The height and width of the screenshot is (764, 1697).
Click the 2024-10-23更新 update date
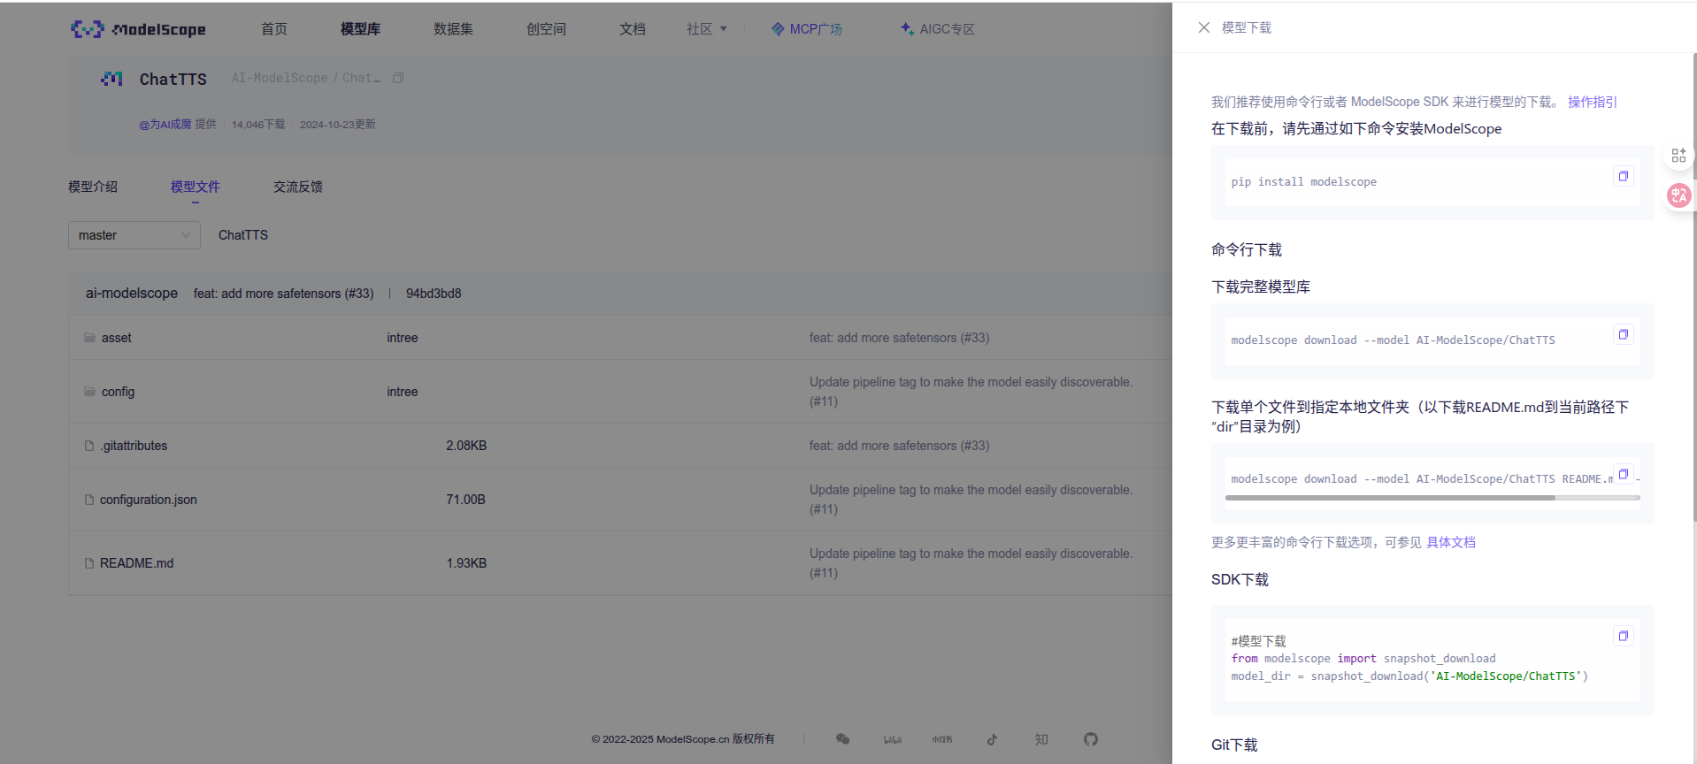coord(337,125)
